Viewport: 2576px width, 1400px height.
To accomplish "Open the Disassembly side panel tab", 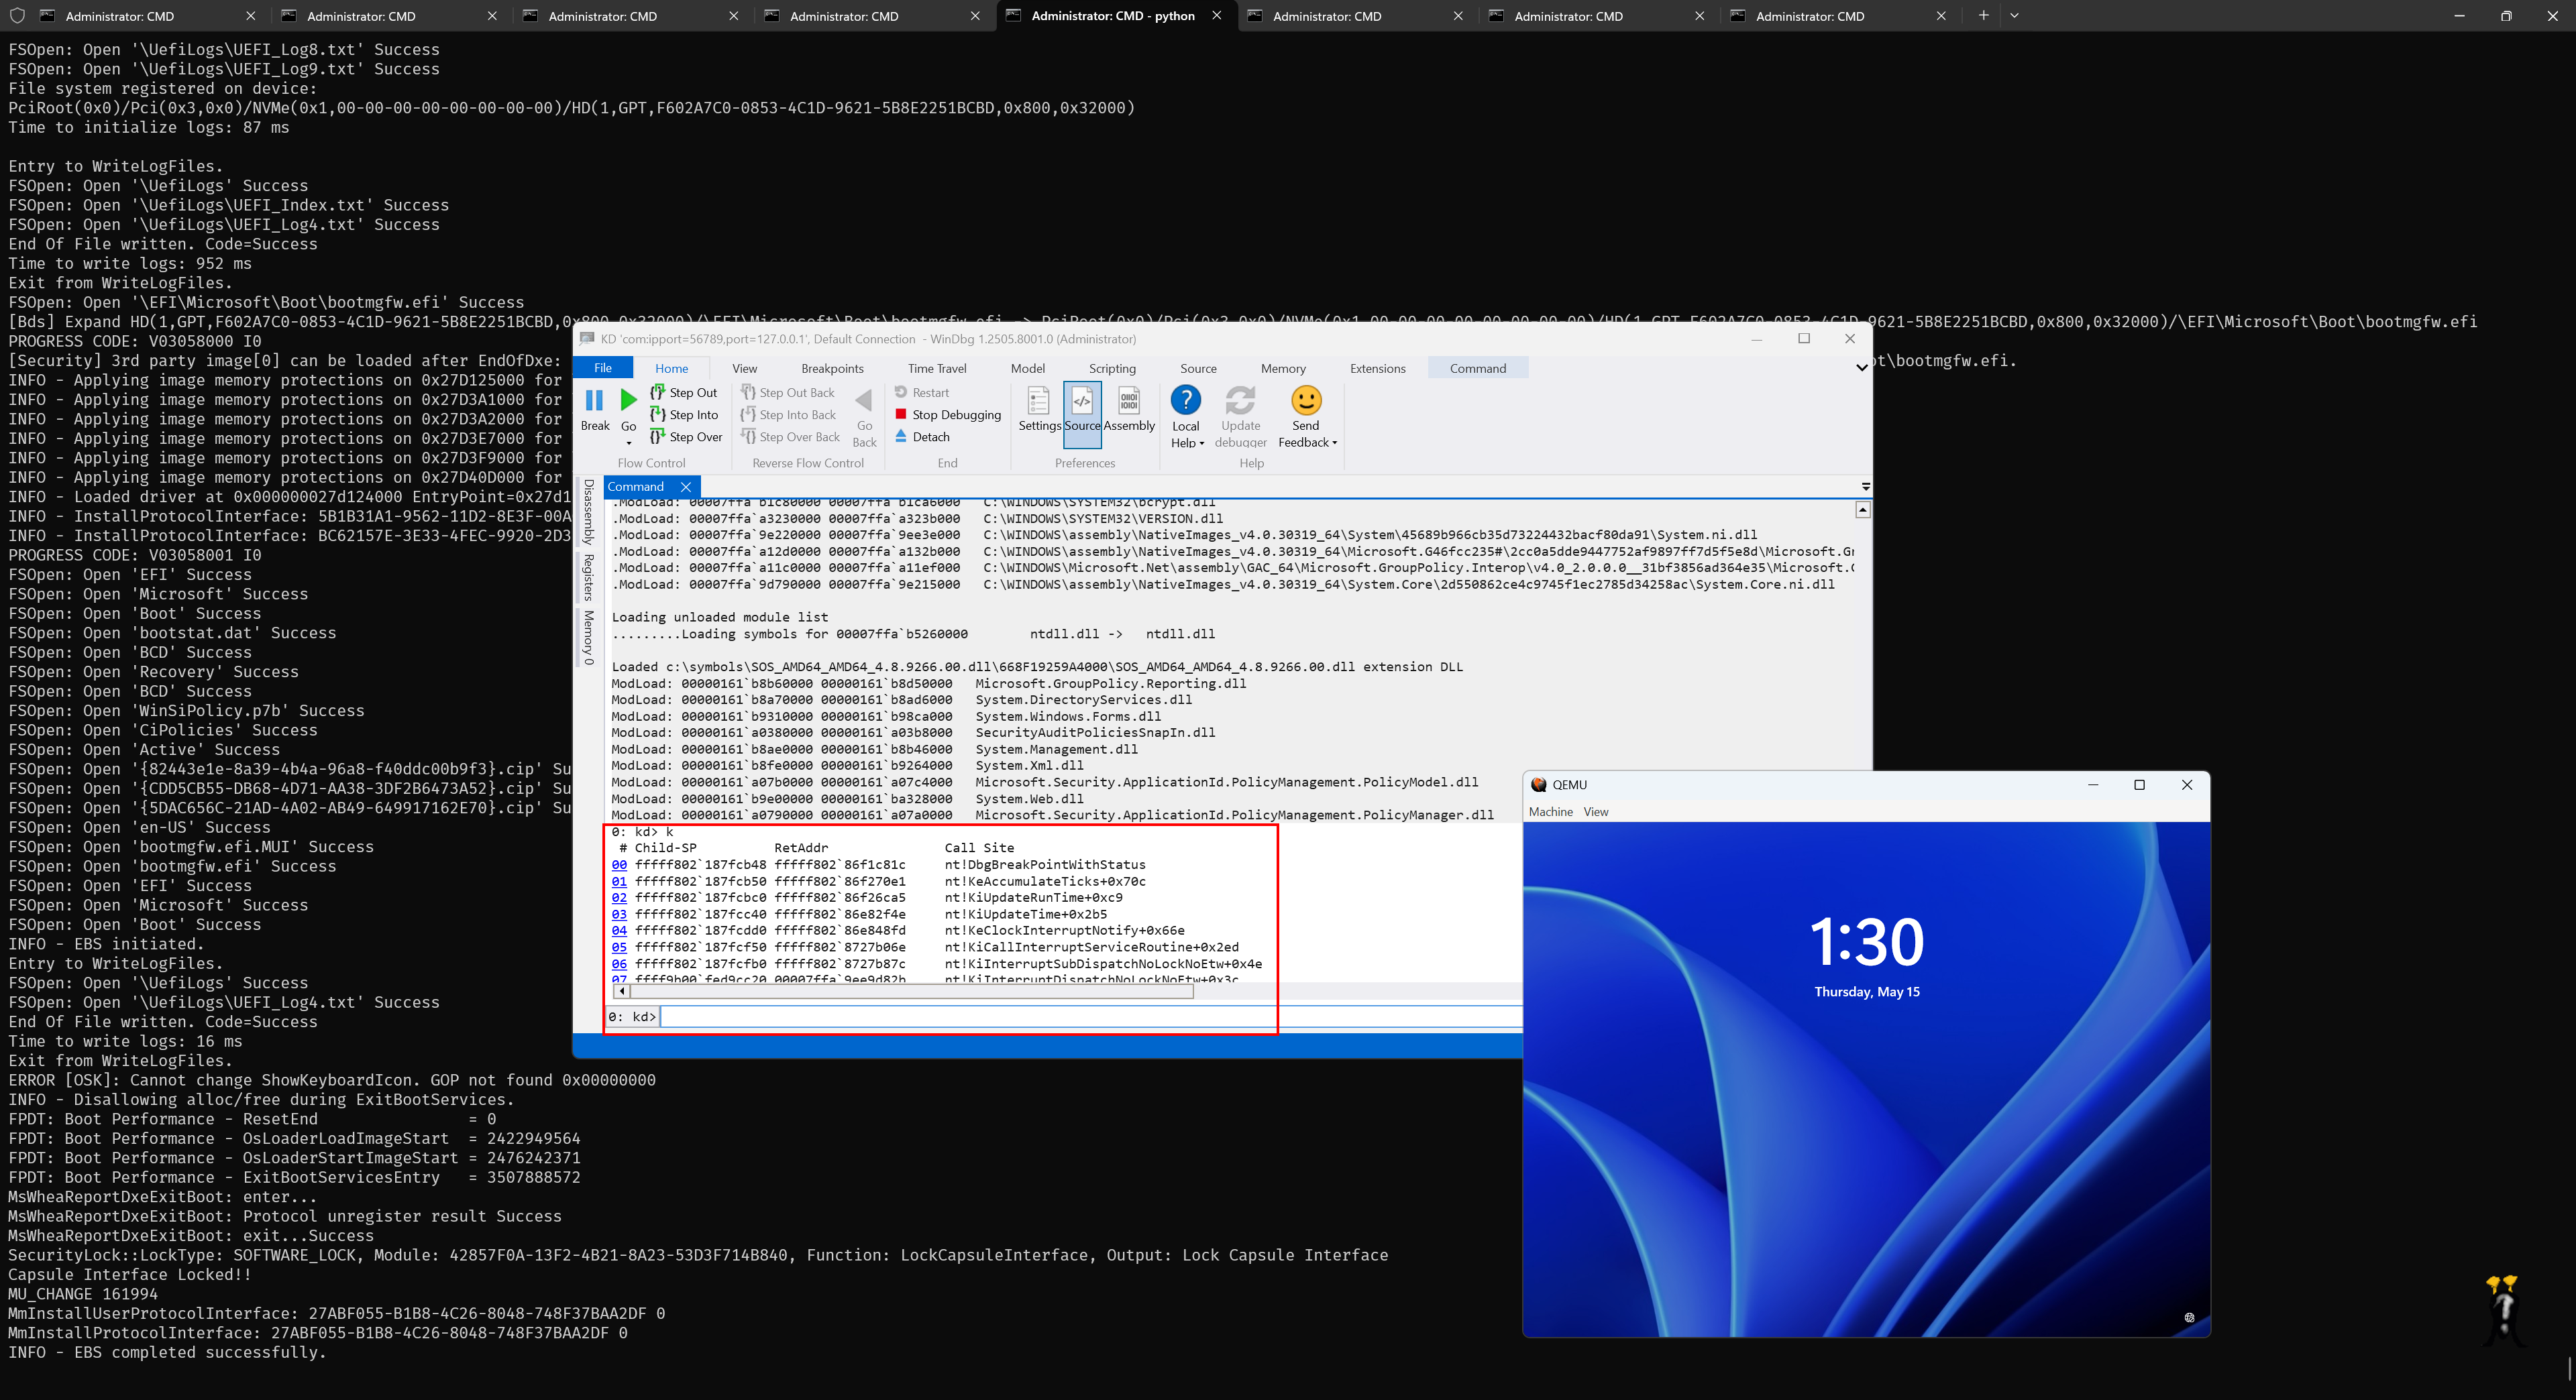I will click(588, 512).
